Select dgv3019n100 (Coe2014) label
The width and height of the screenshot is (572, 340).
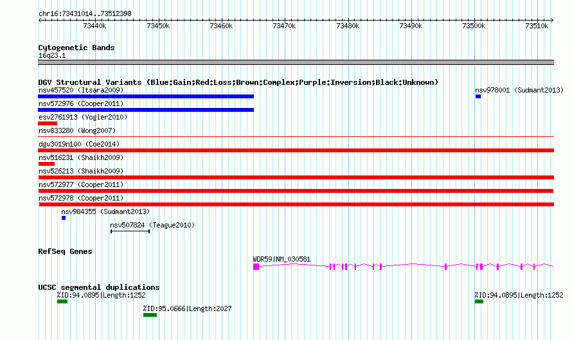(x=79, y=144)
